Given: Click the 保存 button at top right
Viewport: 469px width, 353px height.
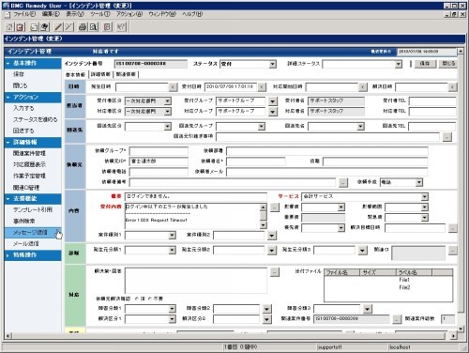Looking at the screenshot, I should [425, 64].
